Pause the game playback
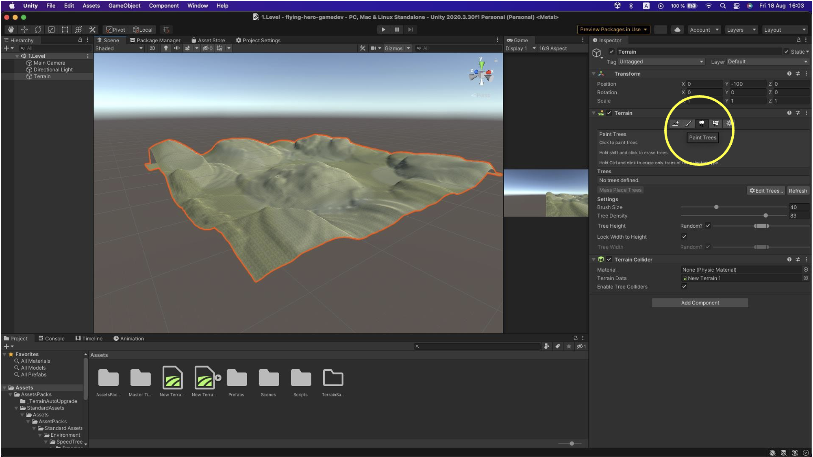 coord(397,30)
